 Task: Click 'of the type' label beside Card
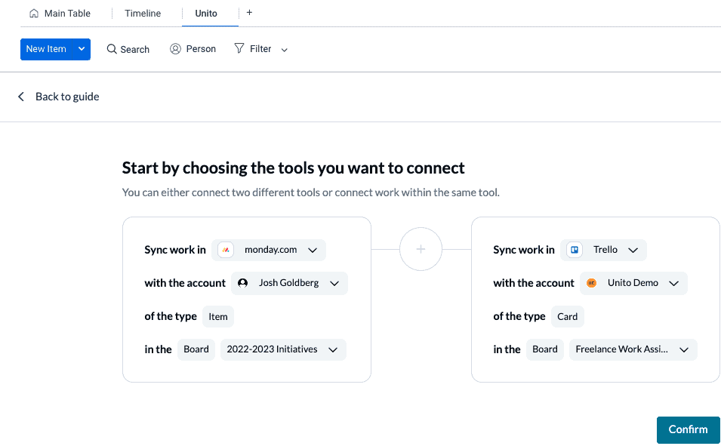click(519, 316)
